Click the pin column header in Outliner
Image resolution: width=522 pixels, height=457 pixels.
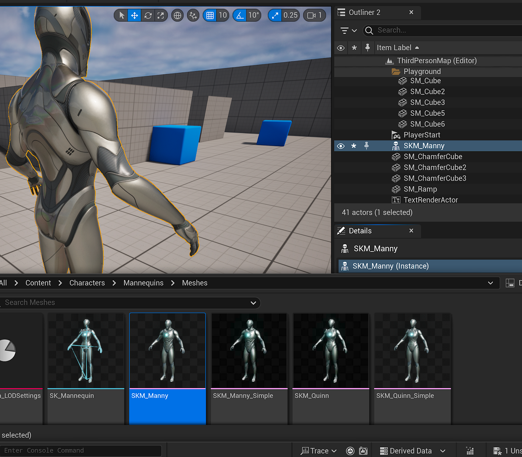click(368, 47)
